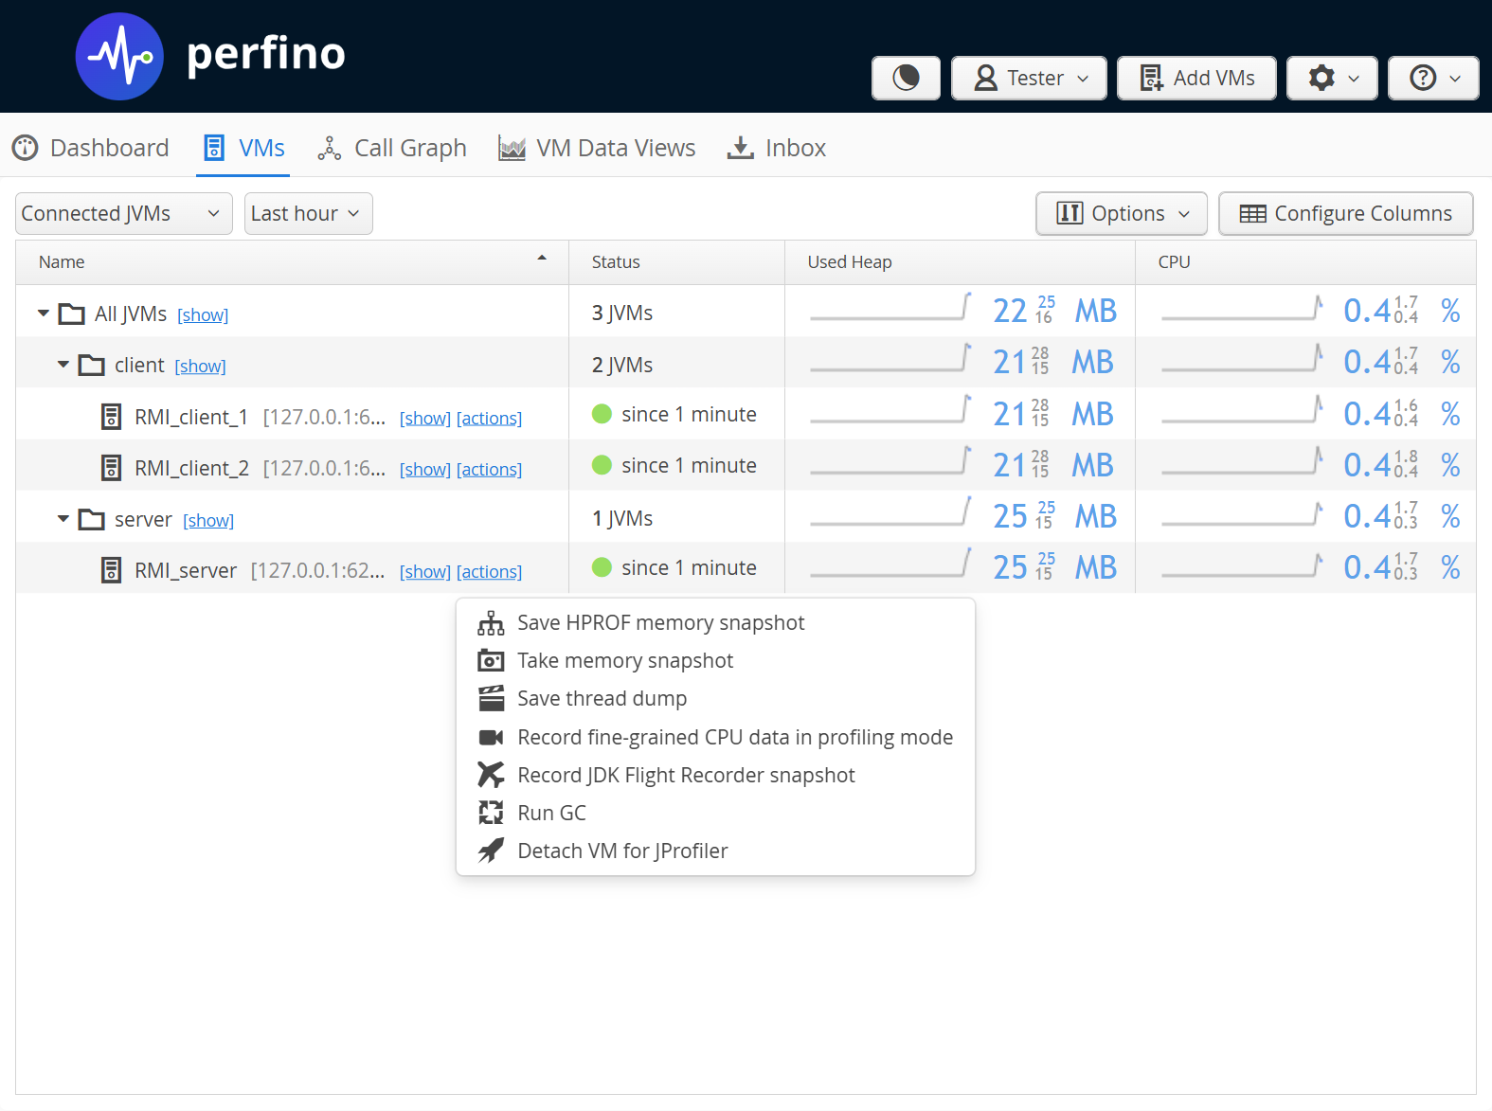Click the Add VMs button

[x=1196, y=78]
